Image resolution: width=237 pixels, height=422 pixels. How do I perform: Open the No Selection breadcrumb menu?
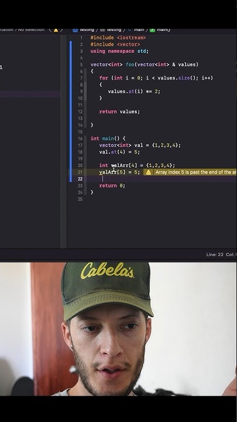click(x=31, y=30)
